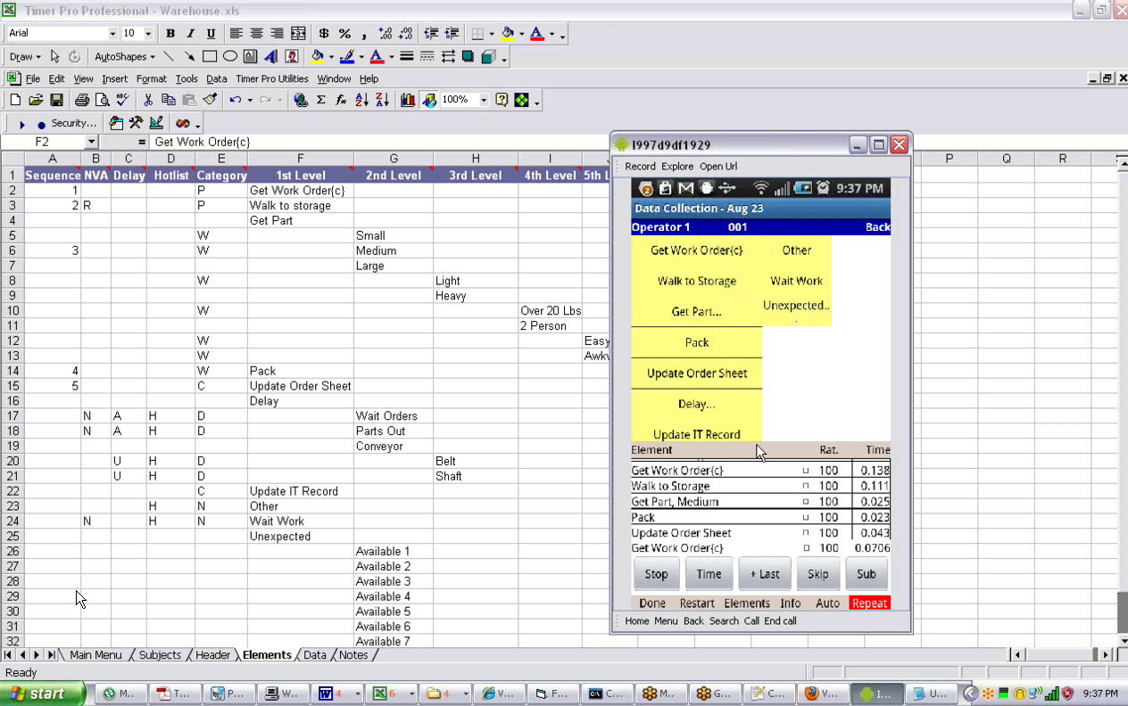This screenshot has width=1128, height=706.
Task: Click the Sort Ascending A-Z icon
Action: (361, 101)
